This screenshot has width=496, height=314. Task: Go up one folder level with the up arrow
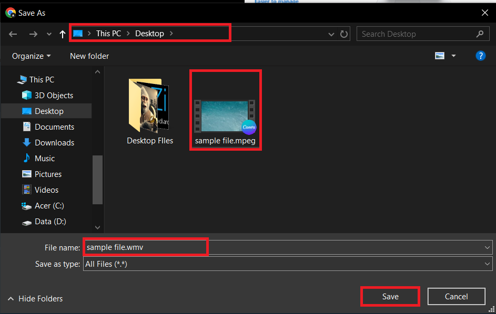tap(62, 34)
